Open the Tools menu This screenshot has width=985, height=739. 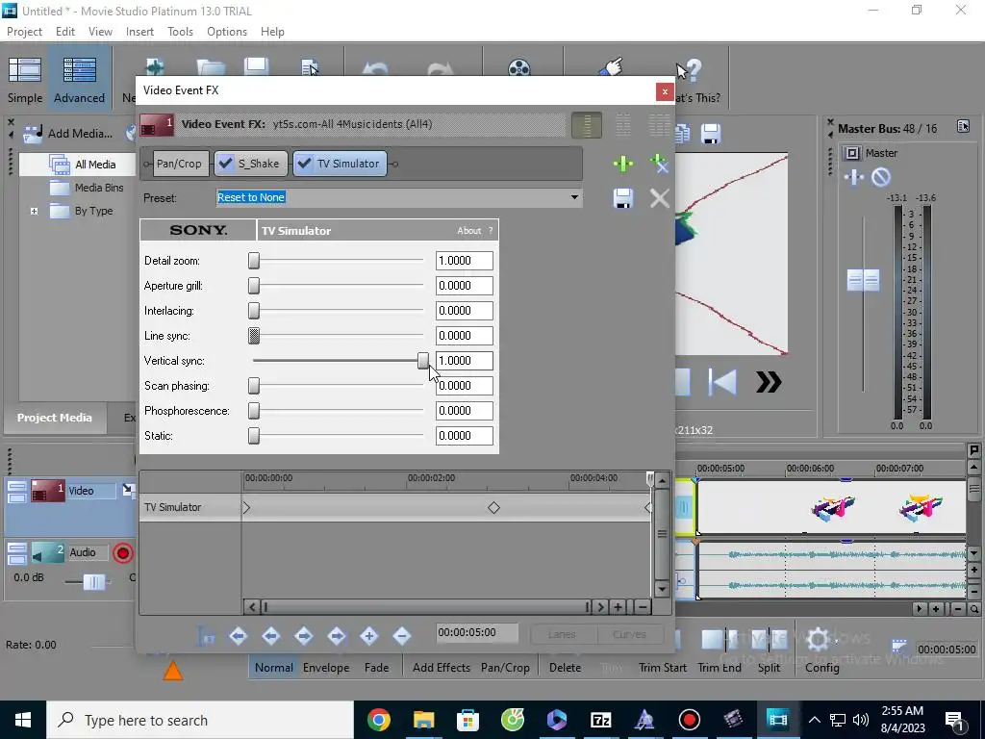pyautogui.click(x=180, y=32)
